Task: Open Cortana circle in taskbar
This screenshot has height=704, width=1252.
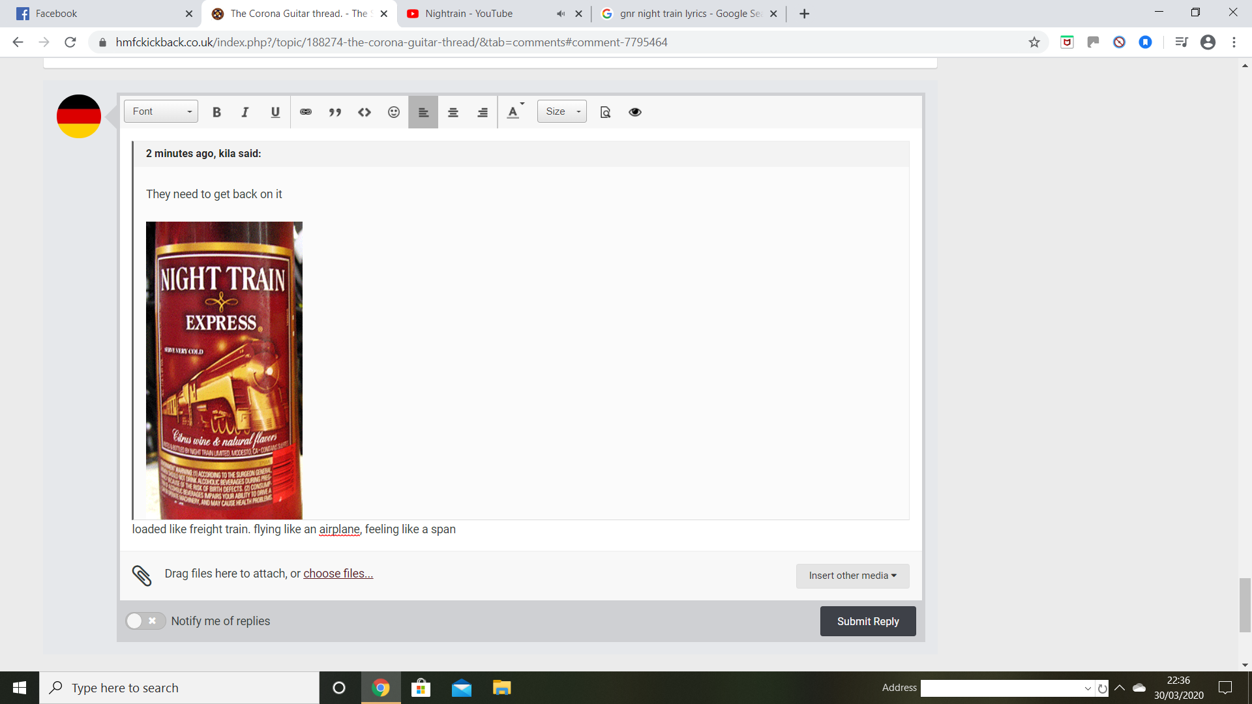Action: coord(339,688)
